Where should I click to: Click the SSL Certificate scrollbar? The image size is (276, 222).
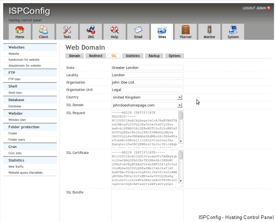181,169
